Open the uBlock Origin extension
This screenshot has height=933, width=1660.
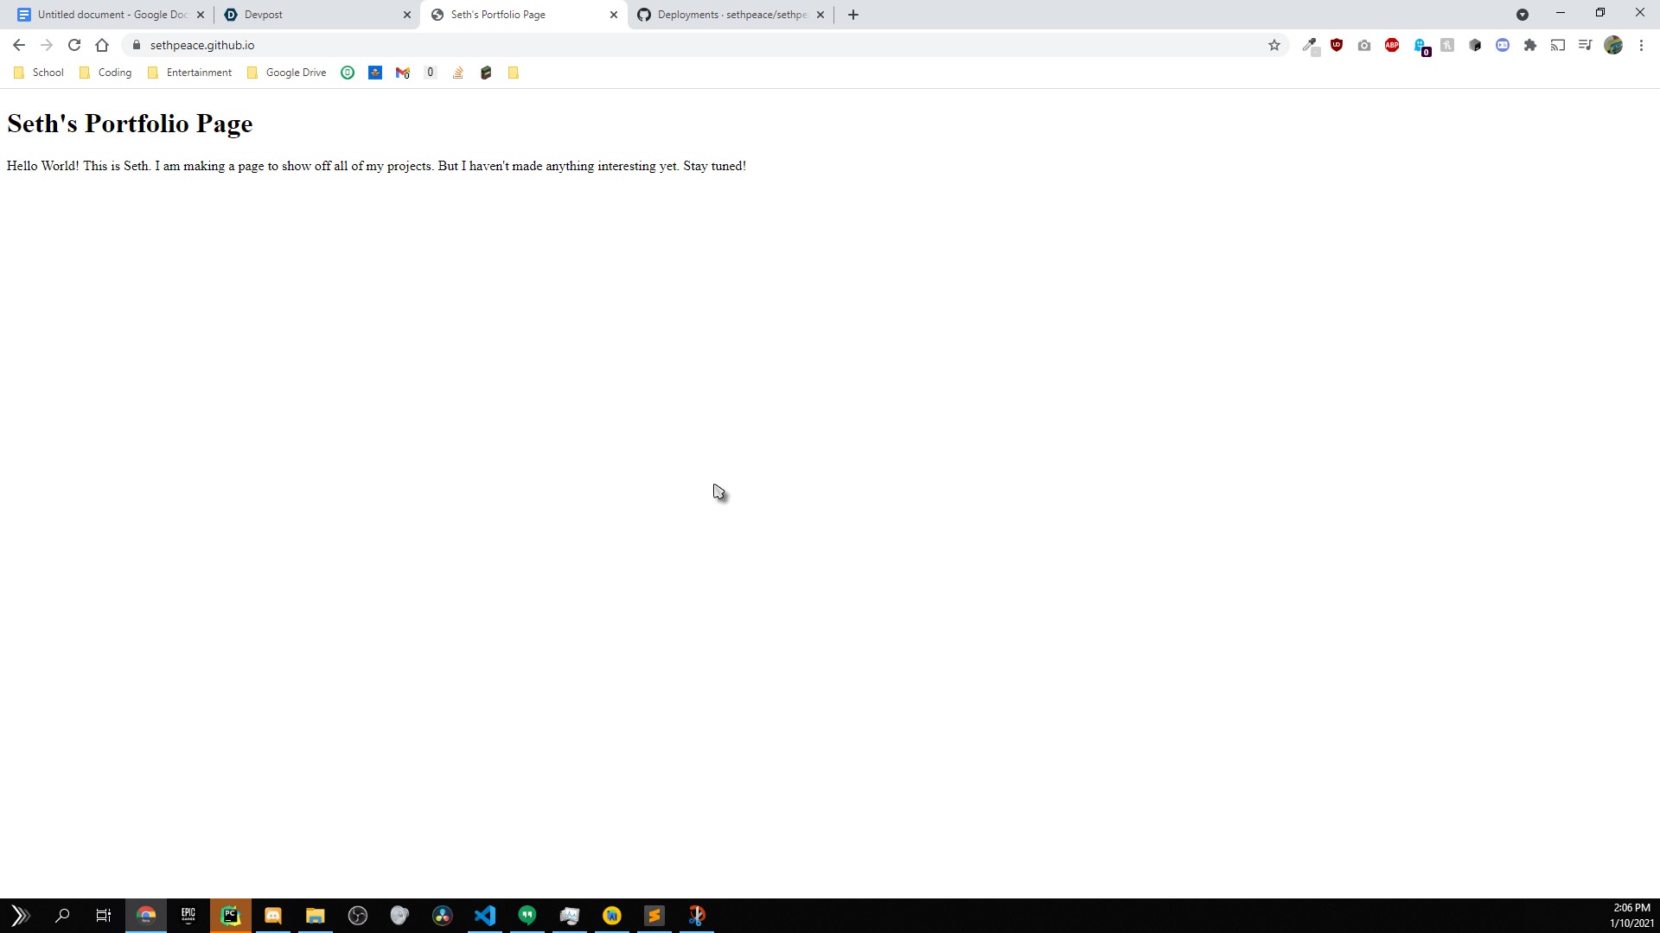1337,45
